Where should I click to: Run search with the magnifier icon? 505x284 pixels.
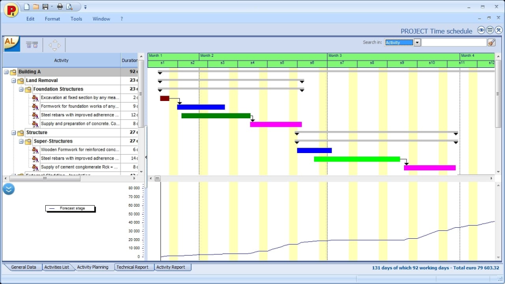tap(491, 43)
